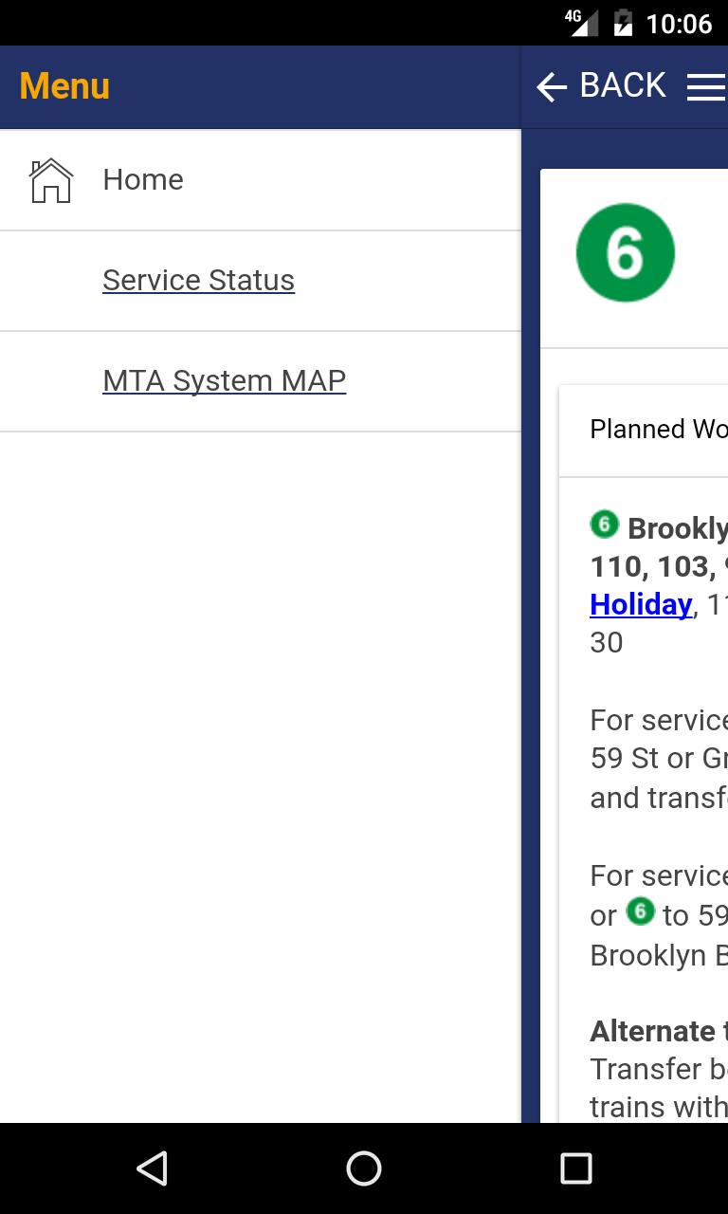Open the Home menu entry
This screenshot has height=1214, width=728.
261,180
